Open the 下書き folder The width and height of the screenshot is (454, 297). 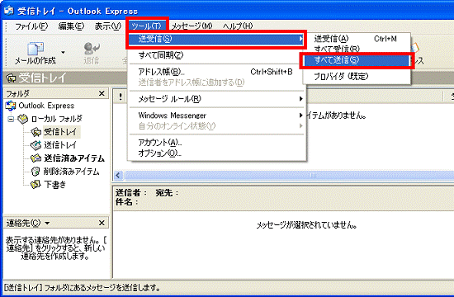55,185
